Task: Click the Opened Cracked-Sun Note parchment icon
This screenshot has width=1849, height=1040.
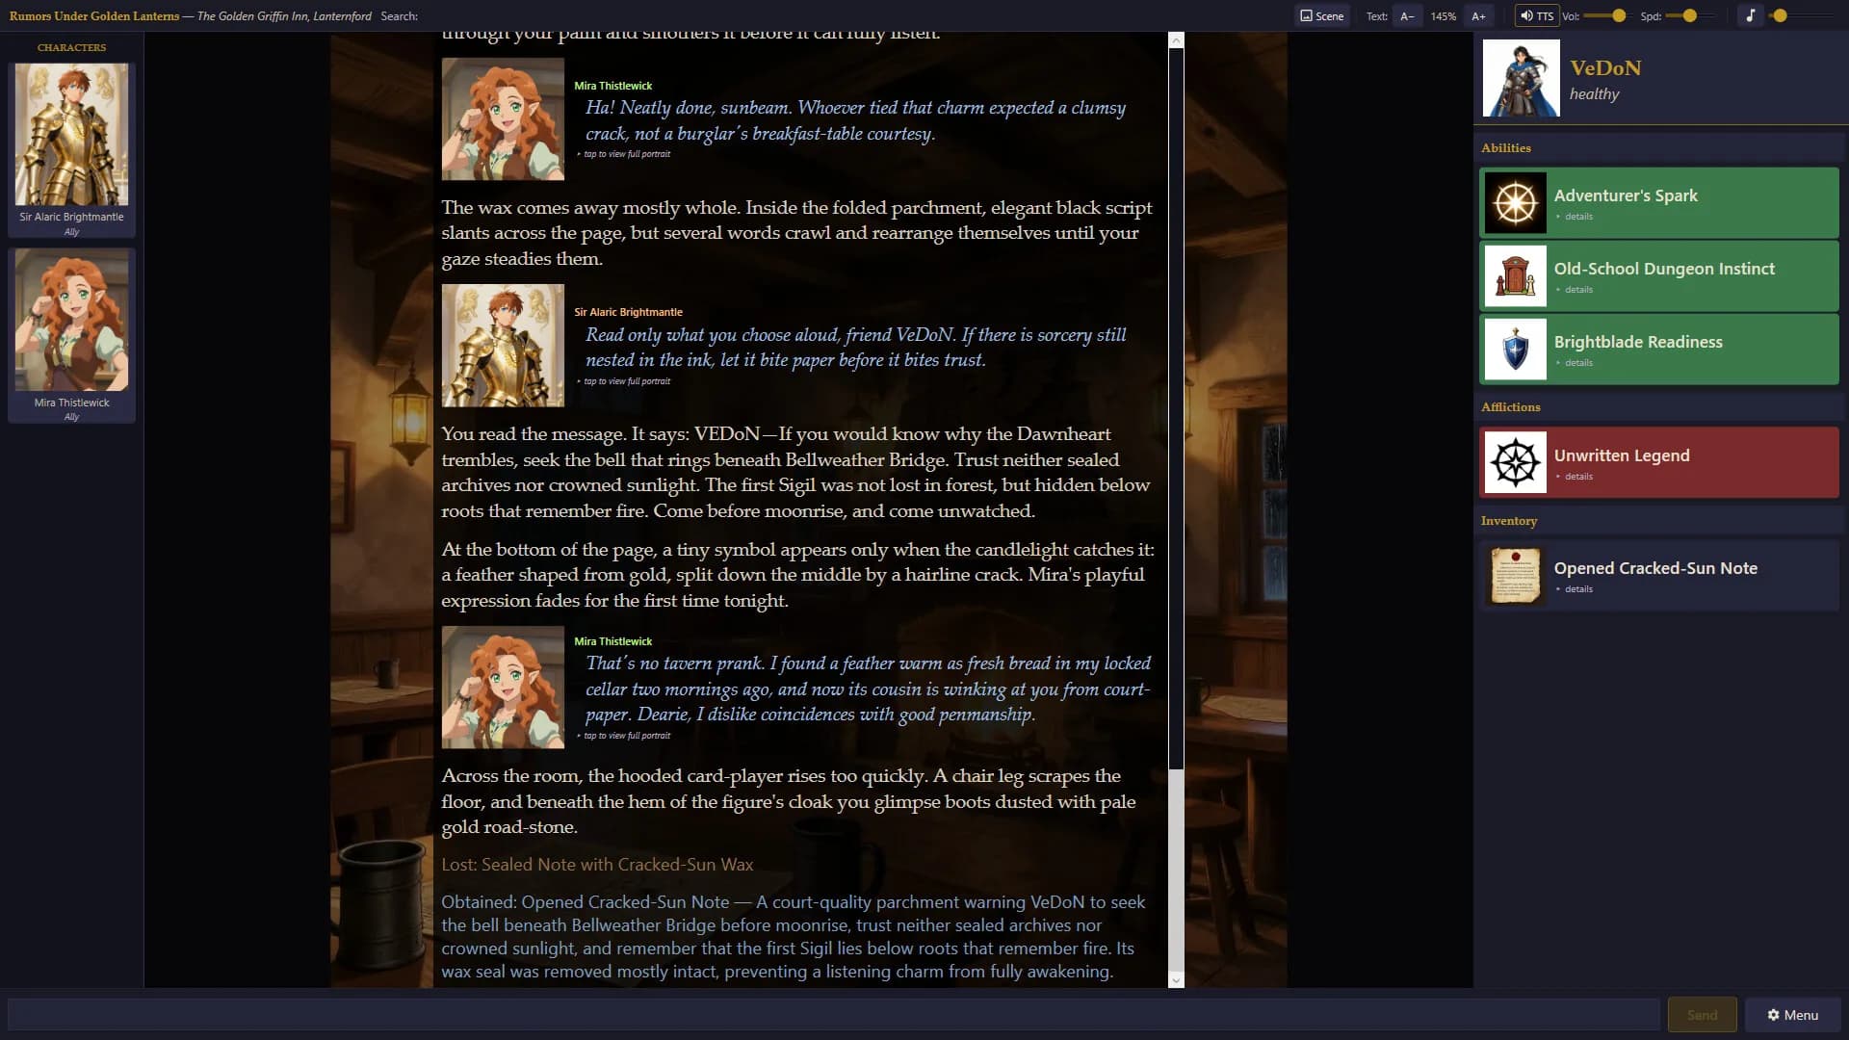Action: pyautogui.click(x=1515, y=576)
